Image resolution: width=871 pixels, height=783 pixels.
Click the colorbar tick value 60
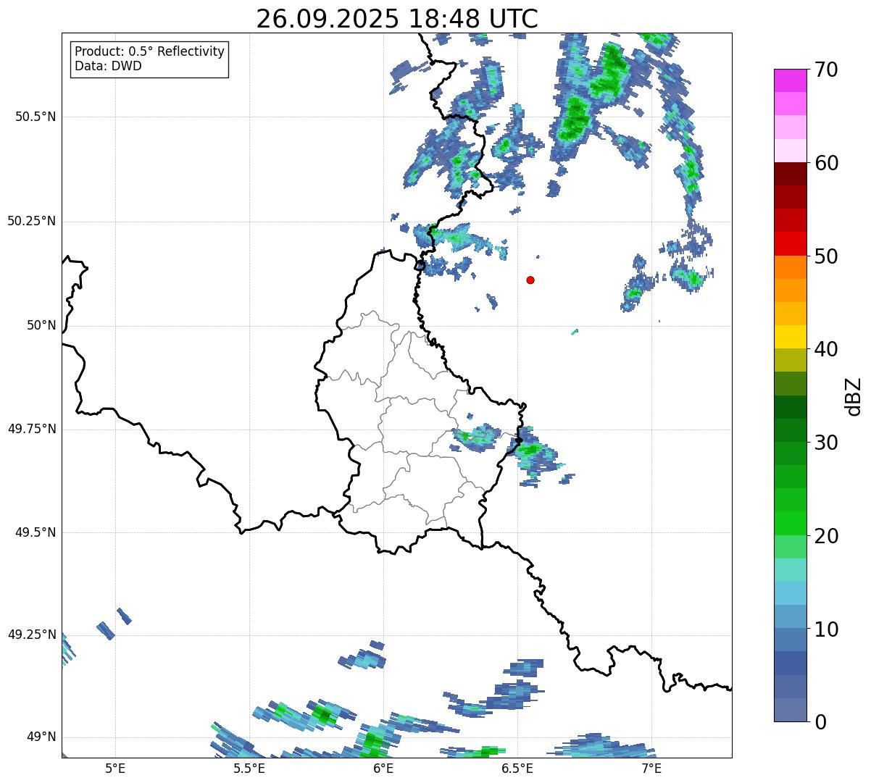coord(826,163)
